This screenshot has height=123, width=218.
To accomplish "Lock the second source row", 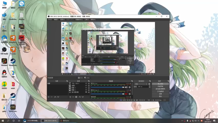I will coord(89,86).
